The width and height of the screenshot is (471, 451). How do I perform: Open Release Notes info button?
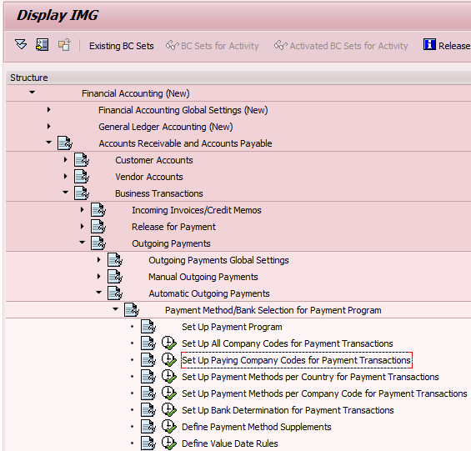coord(447,45)
